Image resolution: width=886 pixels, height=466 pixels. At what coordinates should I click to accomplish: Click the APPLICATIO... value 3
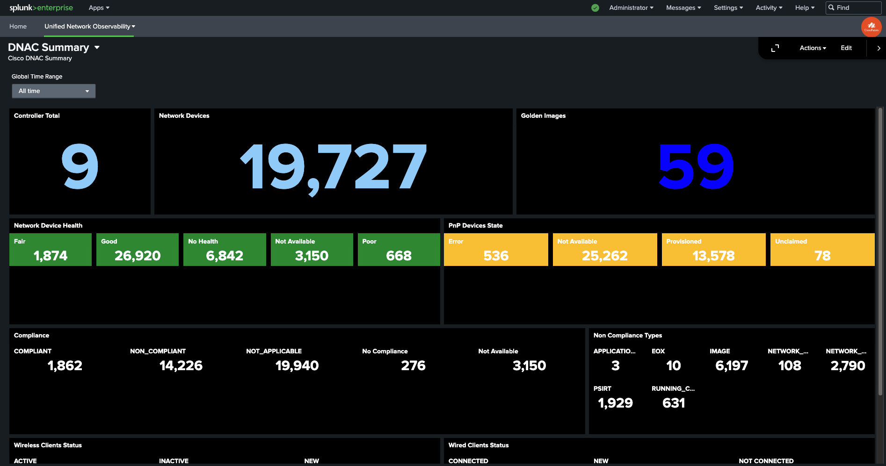[616, 366]
